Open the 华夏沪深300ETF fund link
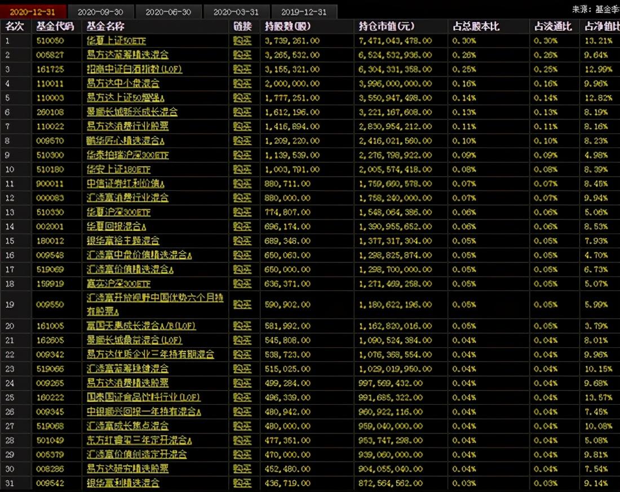The height and width of the screenshot is (492, 620). coord(118,212)
